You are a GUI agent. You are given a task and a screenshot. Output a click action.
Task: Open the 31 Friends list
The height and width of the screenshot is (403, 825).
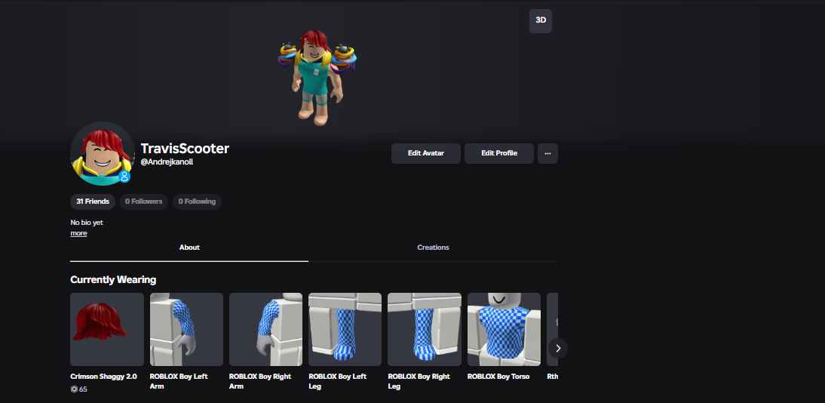[x=93, y=201]
